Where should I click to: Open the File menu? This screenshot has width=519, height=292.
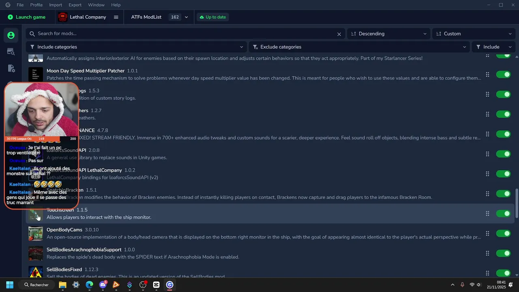[x=20, y=5]
